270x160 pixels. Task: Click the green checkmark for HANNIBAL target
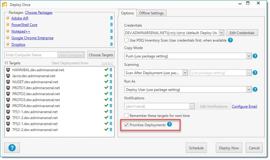(x=106, y=69)
